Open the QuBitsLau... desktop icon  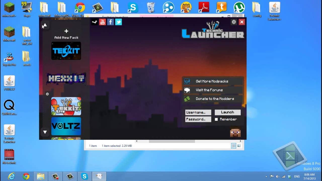click(9, 108)
